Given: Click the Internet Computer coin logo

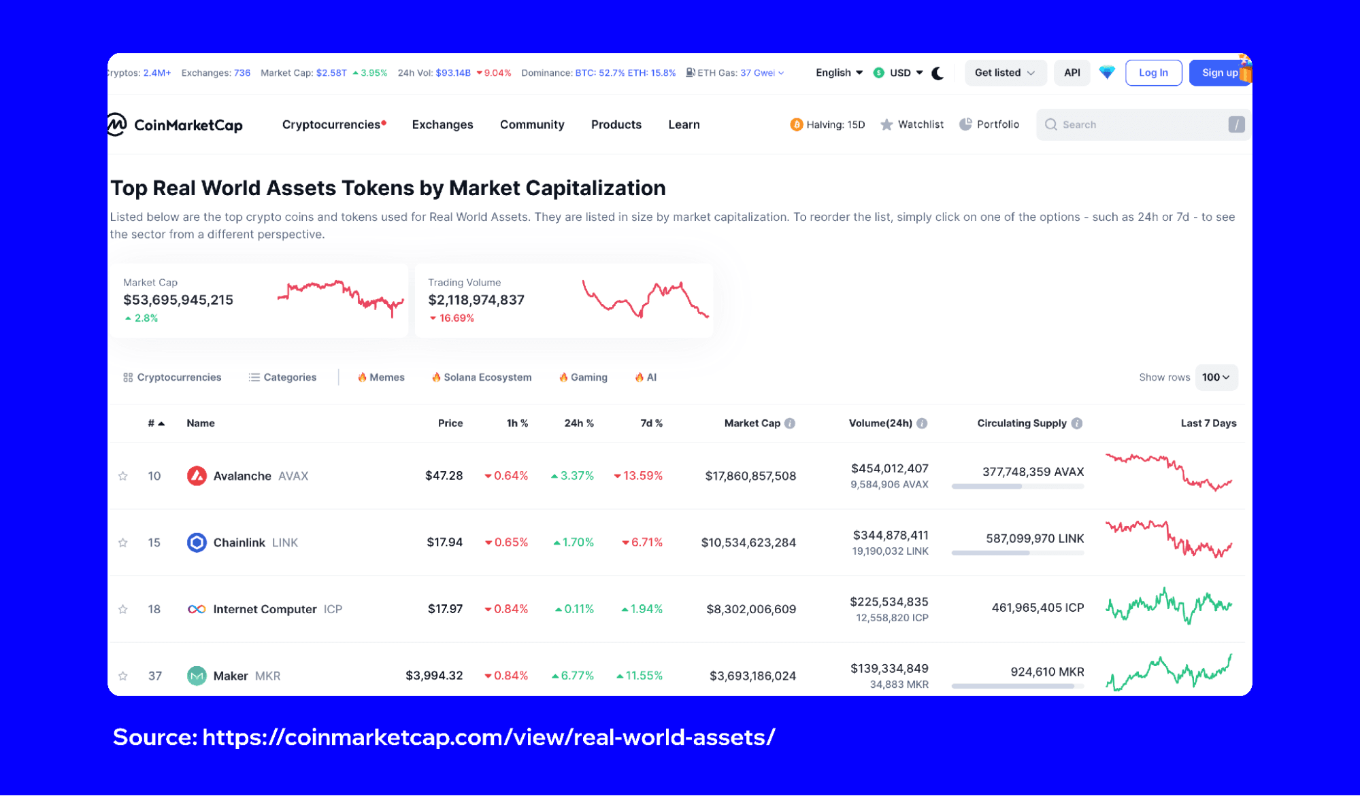Looking at the screenshot, I should (x=197, y=609).
